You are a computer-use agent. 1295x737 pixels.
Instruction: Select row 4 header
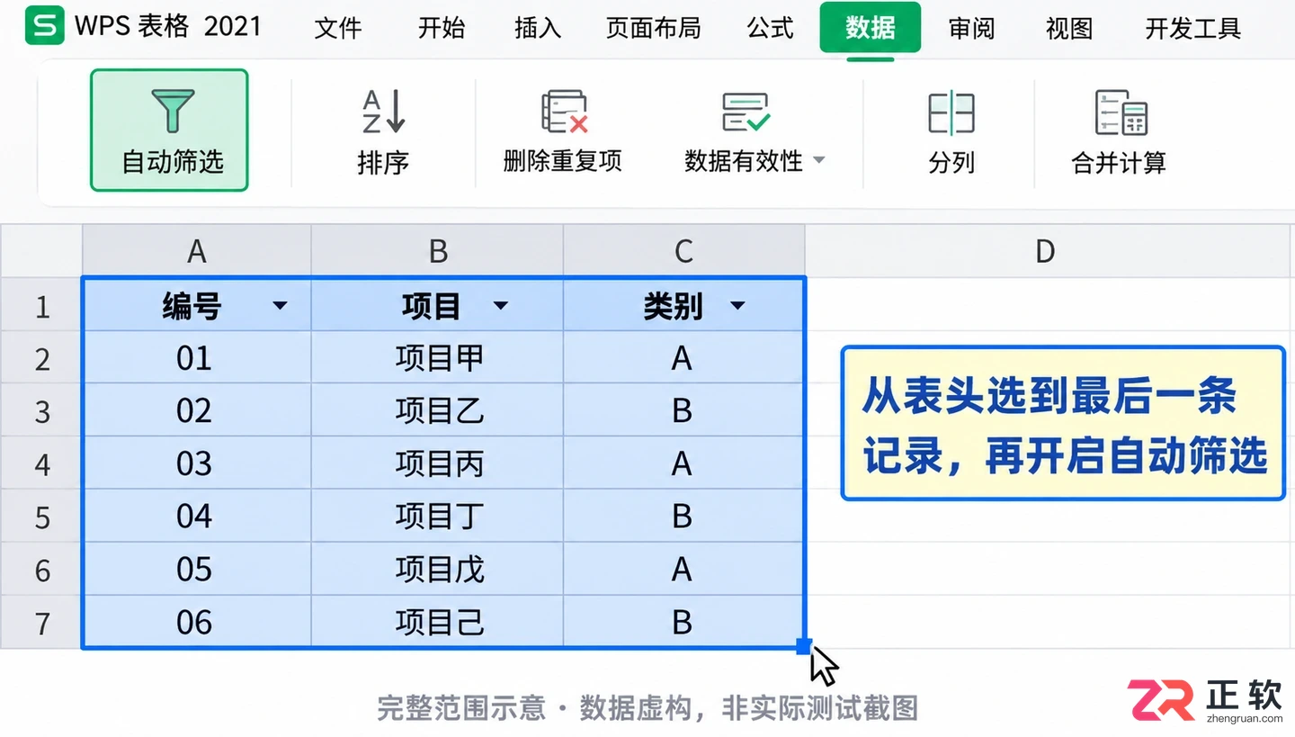[x=41, y=464]
